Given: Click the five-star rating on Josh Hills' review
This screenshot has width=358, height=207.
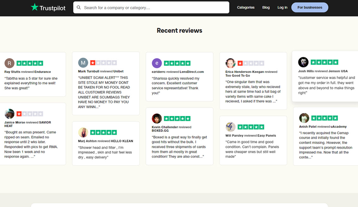Looking at the screenshot, I should coord(324,62).
